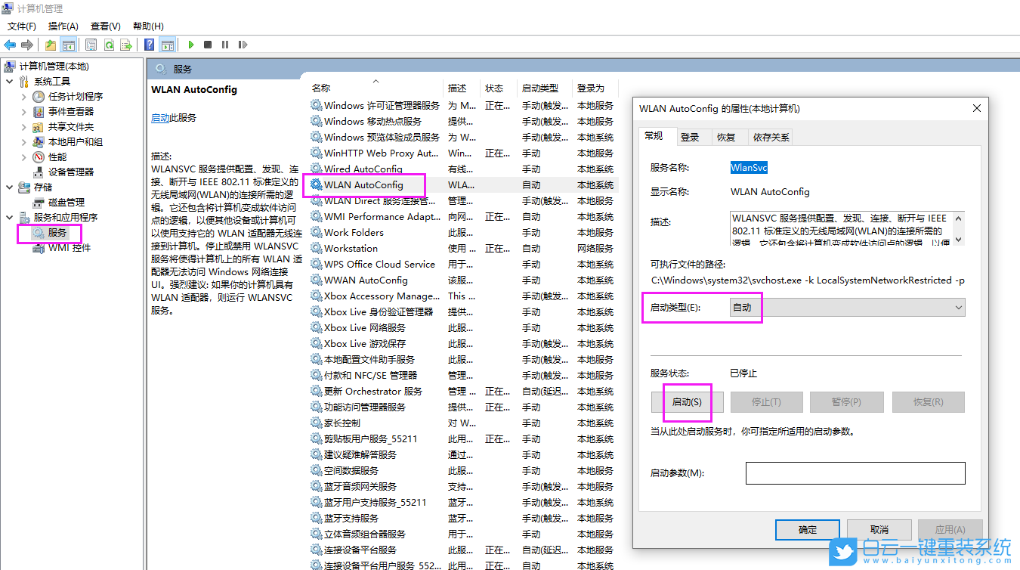This screenshot has width=1020, height=570.
Task: Start the service with the green play icon
Action: pyautogui.click(x=190, y=44)
